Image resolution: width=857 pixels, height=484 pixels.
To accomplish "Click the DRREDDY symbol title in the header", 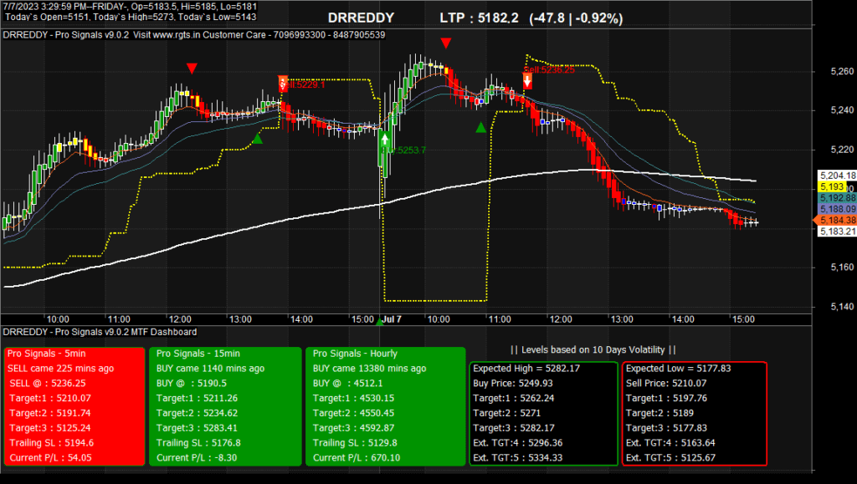I will coord(361,18).
